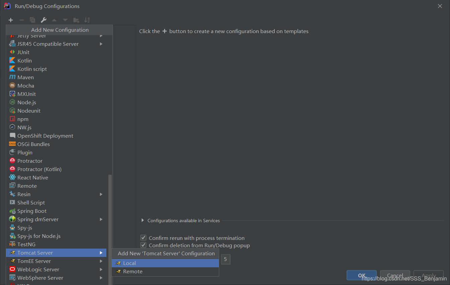Choose the Mocha configuration icon
Viewport: 450px width, 285px height.
click(12, 86)
